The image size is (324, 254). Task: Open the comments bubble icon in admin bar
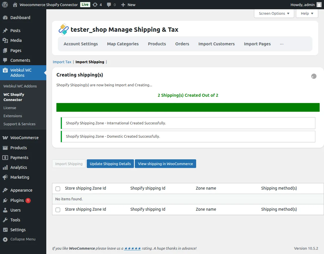click(x=109, y=5)
